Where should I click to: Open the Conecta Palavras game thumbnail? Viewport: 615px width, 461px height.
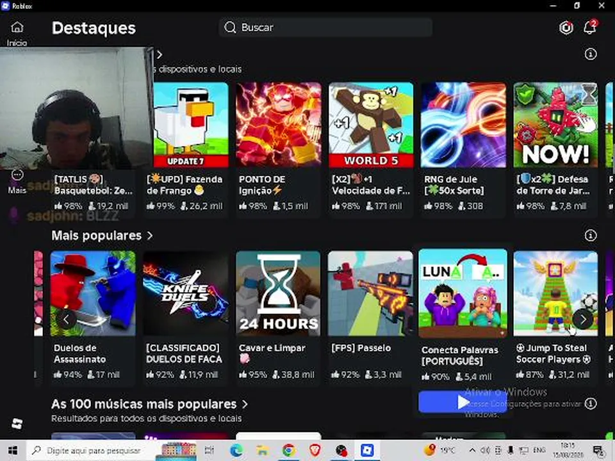coord(463,293)
